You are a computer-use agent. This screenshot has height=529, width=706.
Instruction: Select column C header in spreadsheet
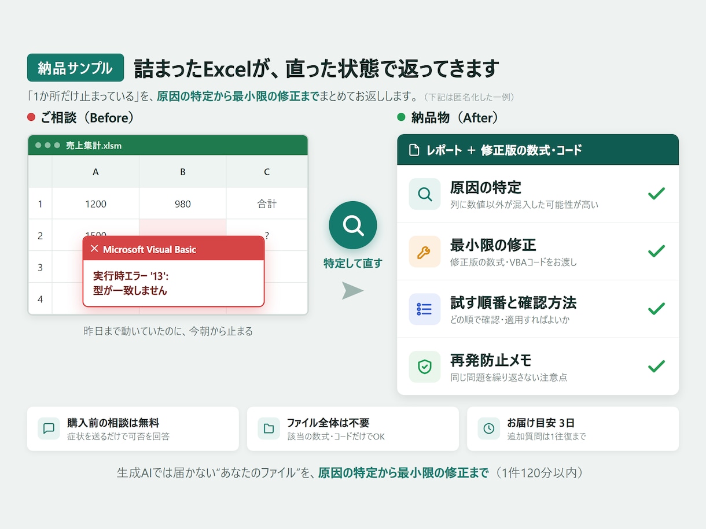pyautogui.click(x=267, y=172)
